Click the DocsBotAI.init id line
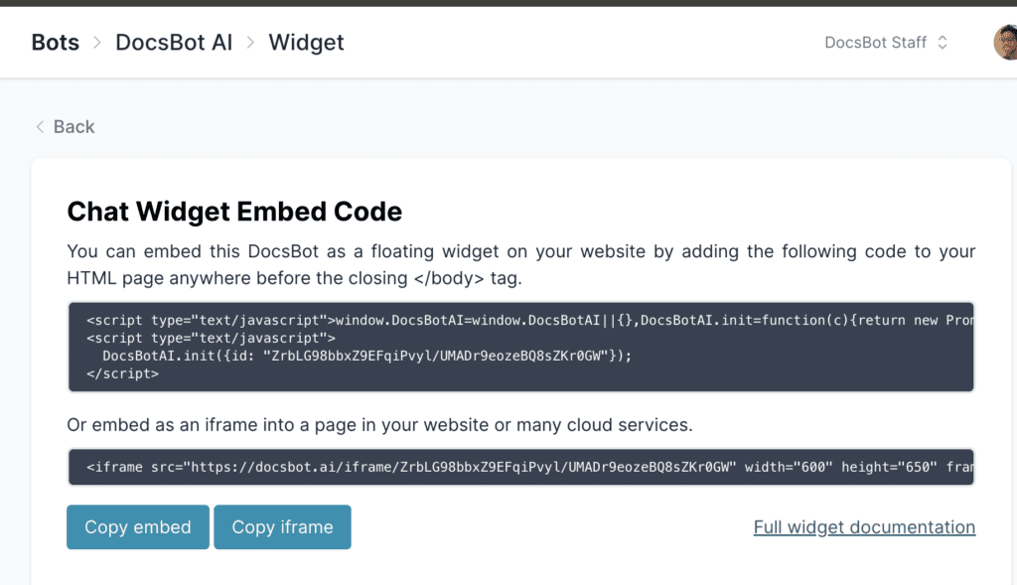 click(x=366, y=356)
